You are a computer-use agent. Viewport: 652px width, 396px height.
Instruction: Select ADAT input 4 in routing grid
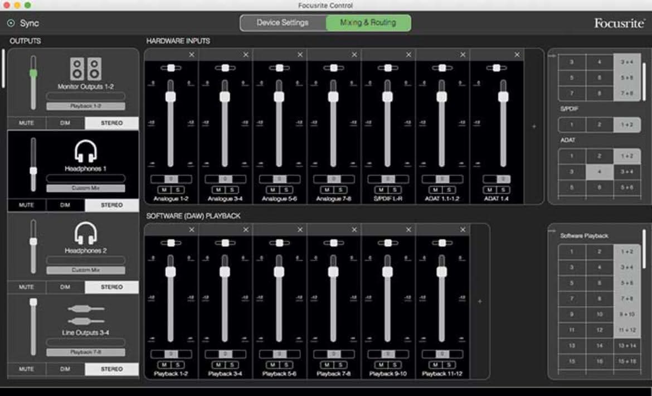tap(600, 172)
